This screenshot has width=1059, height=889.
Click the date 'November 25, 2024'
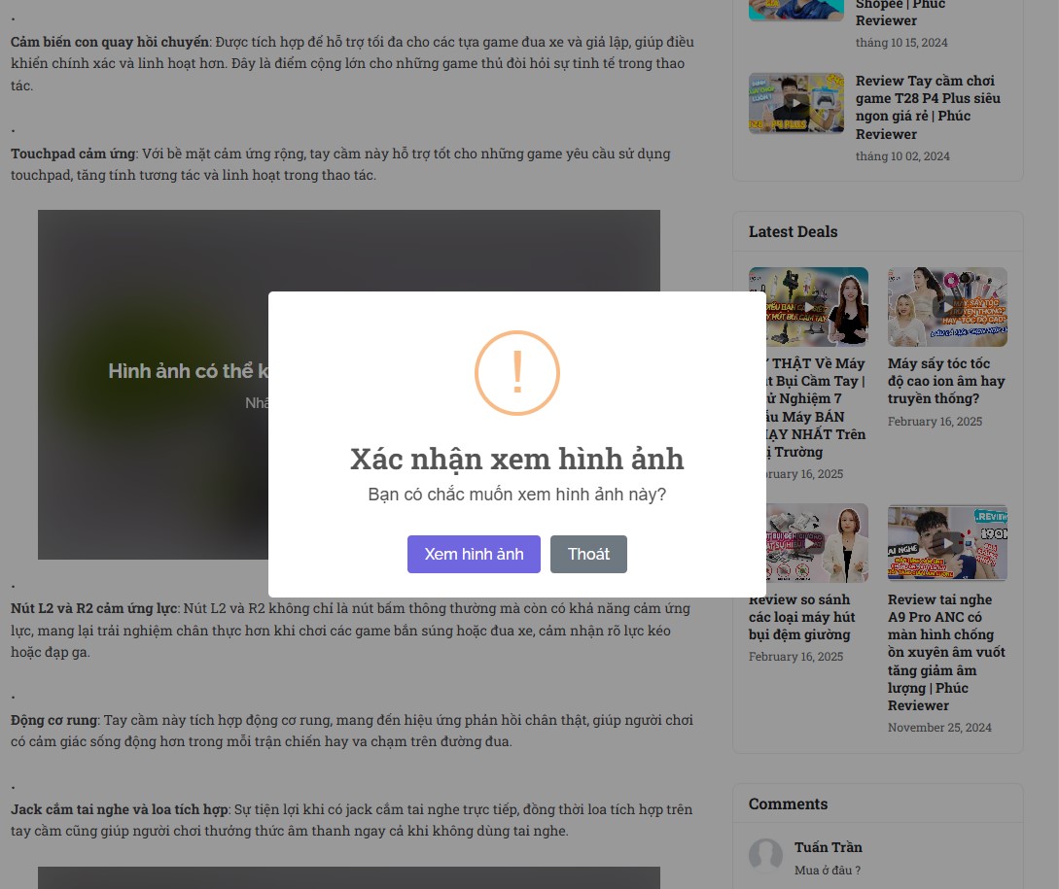(939, 727)
